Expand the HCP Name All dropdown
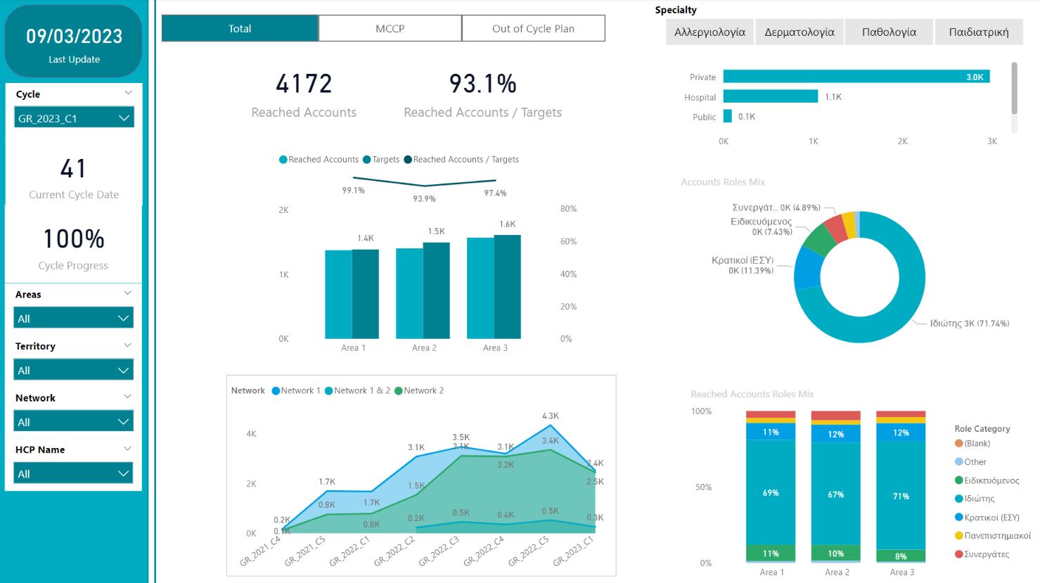The height and width of the screenshot is (583, 1040). click(x=73, y=474)
